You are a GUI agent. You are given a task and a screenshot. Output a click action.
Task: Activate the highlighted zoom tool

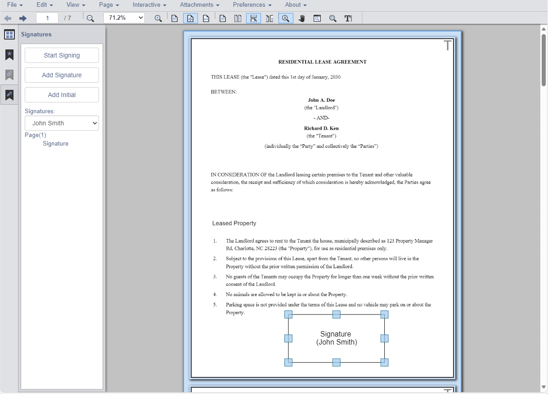(x=286, y=18)
